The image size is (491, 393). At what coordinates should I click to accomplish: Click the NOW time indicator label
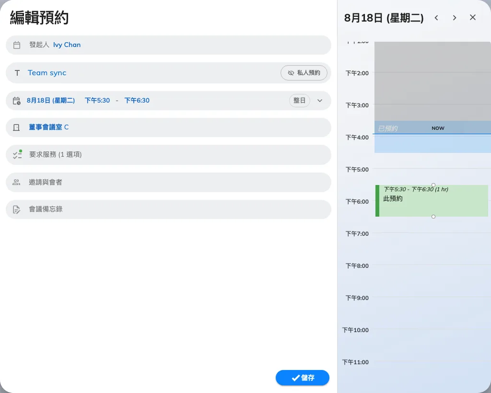tap(438, 128)
